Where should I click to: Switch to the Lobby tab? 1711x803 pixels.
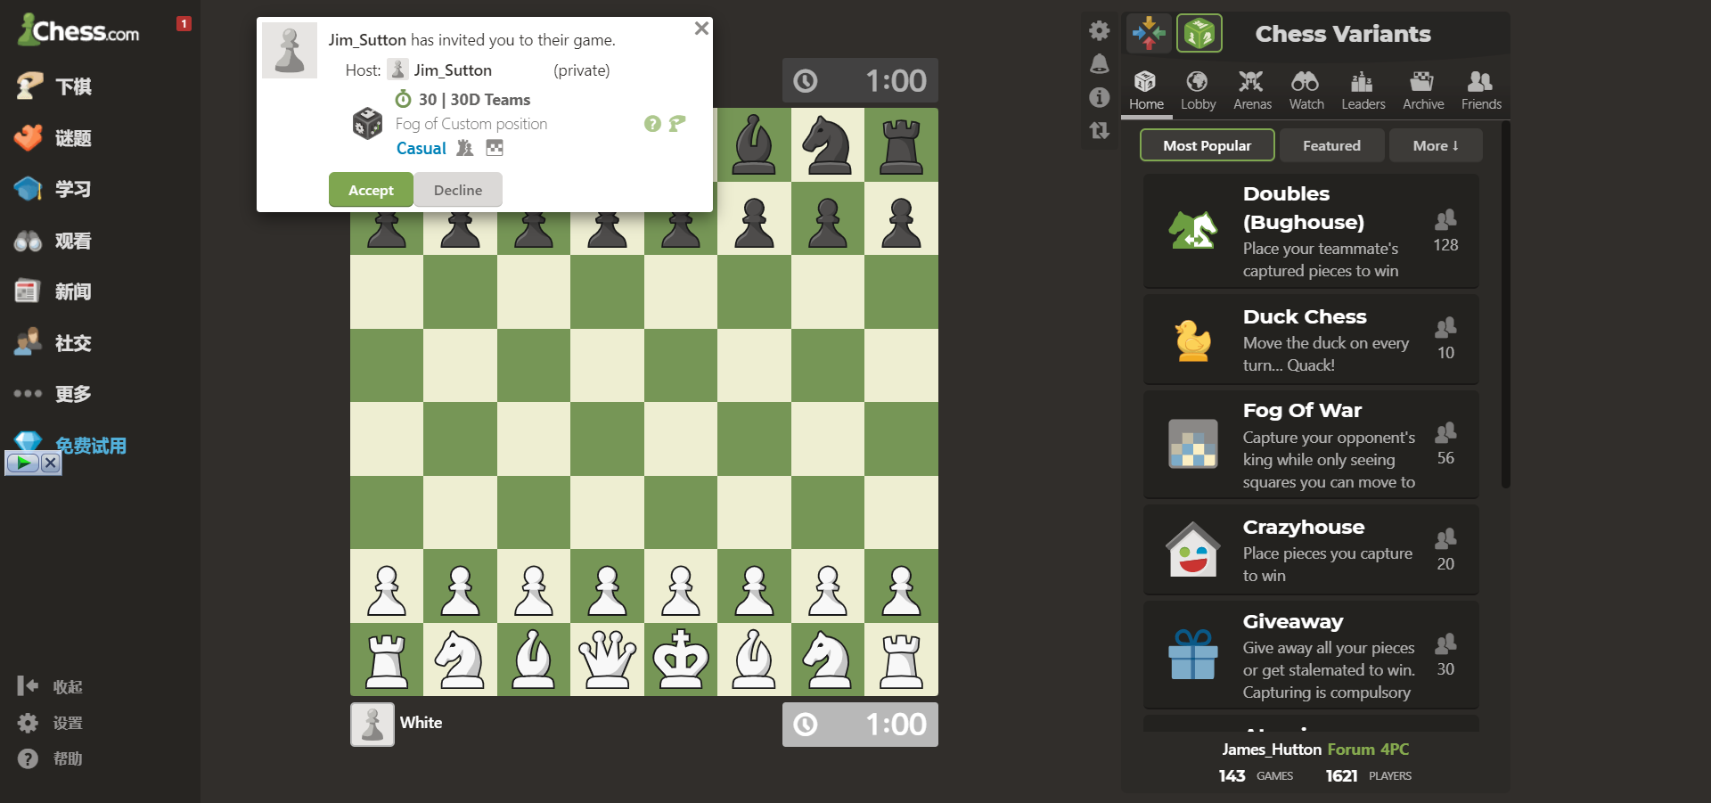(x=1198, y=91)
